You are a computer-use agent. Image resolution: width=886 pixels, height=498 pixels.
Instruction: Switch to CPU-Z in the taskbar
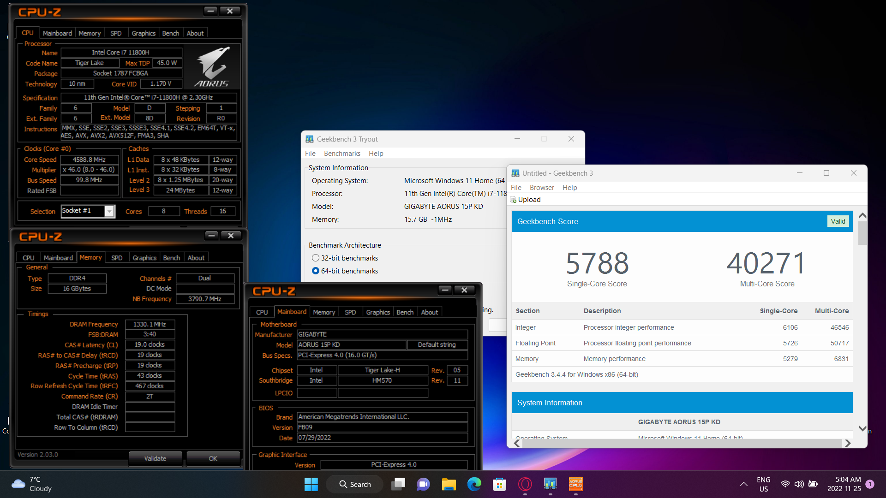(575, 484)
